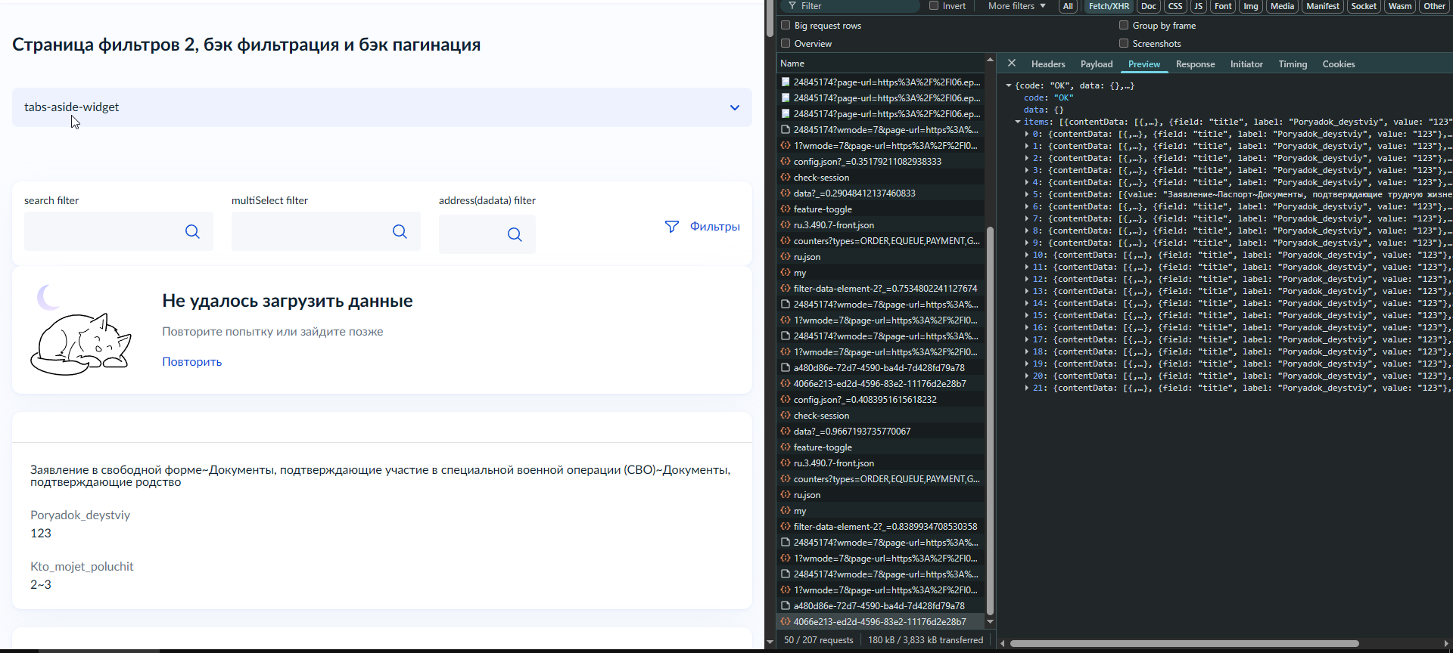Image resolution: width=1453 pixels, height=653 pixels.
Task: Switch to the Headers tab
Action: [x=1047, y=64]
